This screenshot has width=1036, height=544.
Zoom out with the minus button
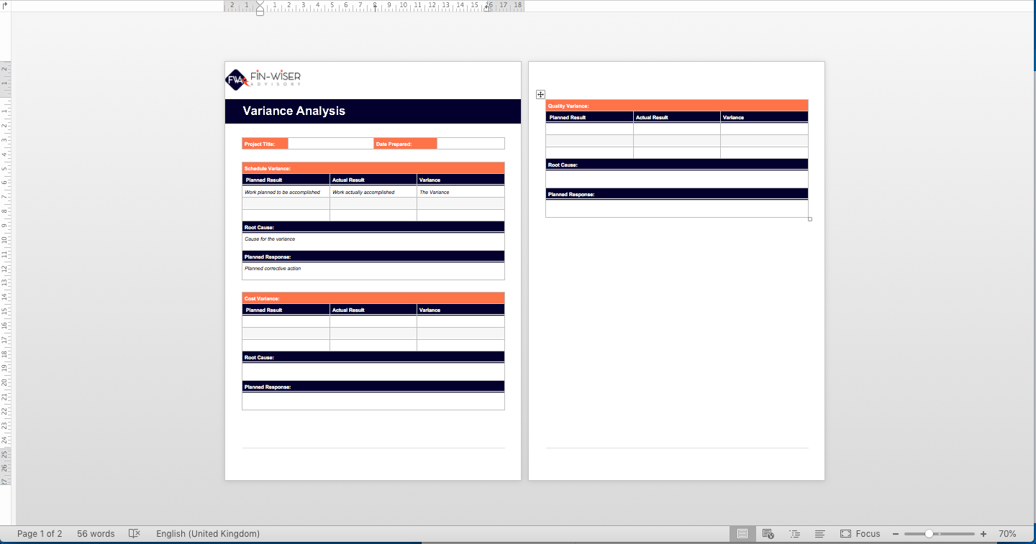point(896,534)
